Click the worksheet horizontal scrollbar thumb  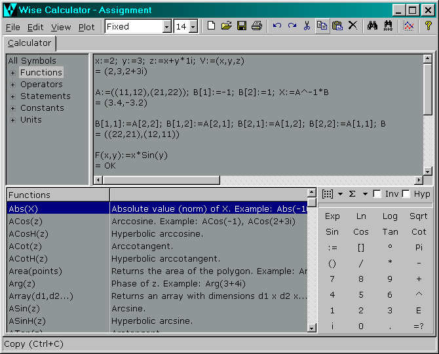[x=161, y=180]
